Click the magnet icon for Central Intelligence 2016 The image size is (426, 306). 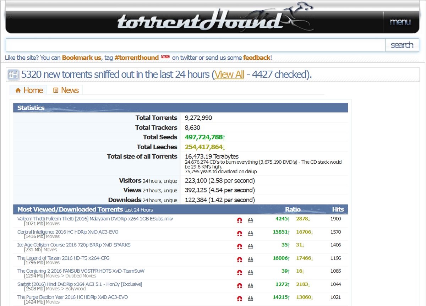point(239,233)
